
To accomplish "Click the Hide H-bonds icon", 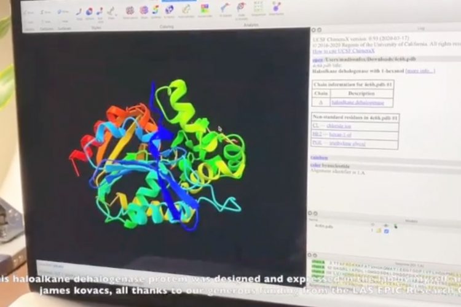I will (242, 7).
